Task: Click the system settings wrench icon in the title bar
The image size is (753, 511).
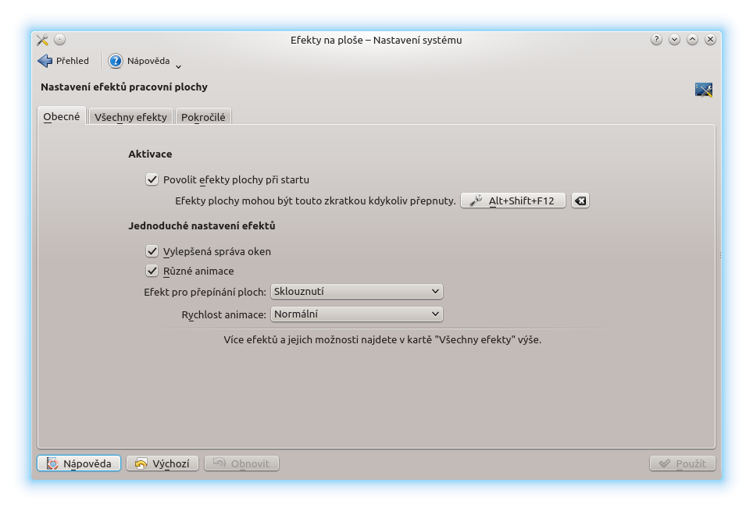Action: pos(43,40)
